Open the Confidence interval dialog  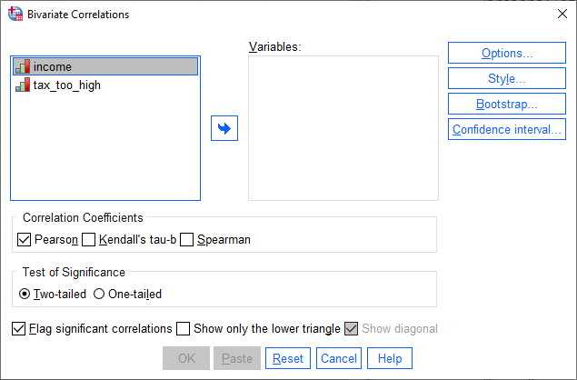coord(507,129)
